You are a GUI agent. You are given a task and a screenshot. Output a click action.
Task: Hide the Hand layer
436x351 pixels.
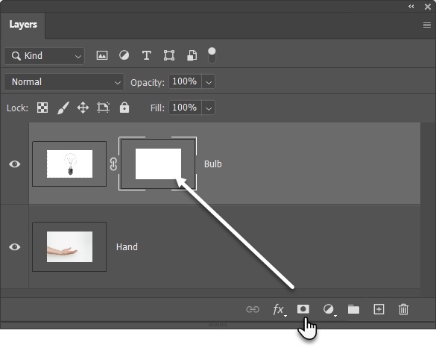[14, 246]
